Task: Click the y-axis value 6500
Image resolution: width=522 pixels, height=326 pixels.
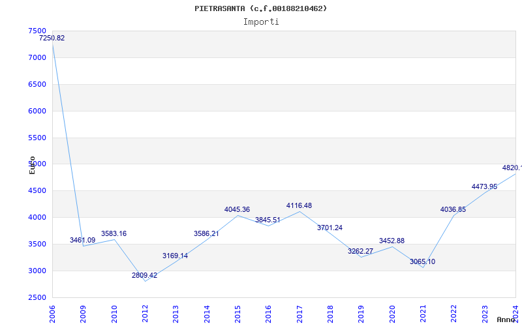Action: [x=37, y=84]
